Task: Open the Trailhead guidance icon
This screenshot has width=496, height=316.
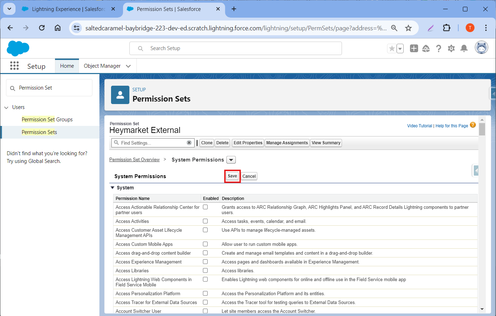Action: tap(426, 48)
